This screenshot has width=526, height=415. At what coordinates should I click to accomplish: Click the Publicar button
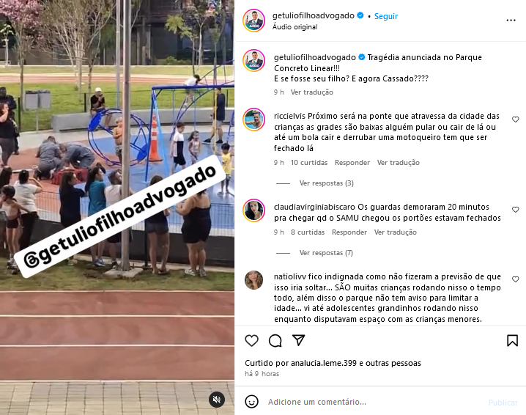point(503,403)
